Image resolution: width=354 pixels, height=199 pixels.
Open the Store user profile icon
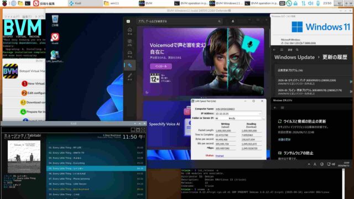tap(233, 21)
